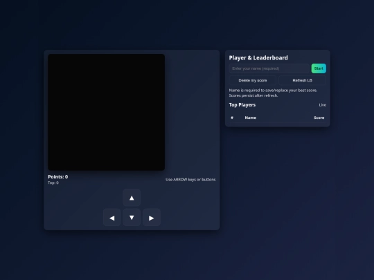The image size is (374, 280).
Task: Click the 'Points: 0' score label
Action: [58, 177]
